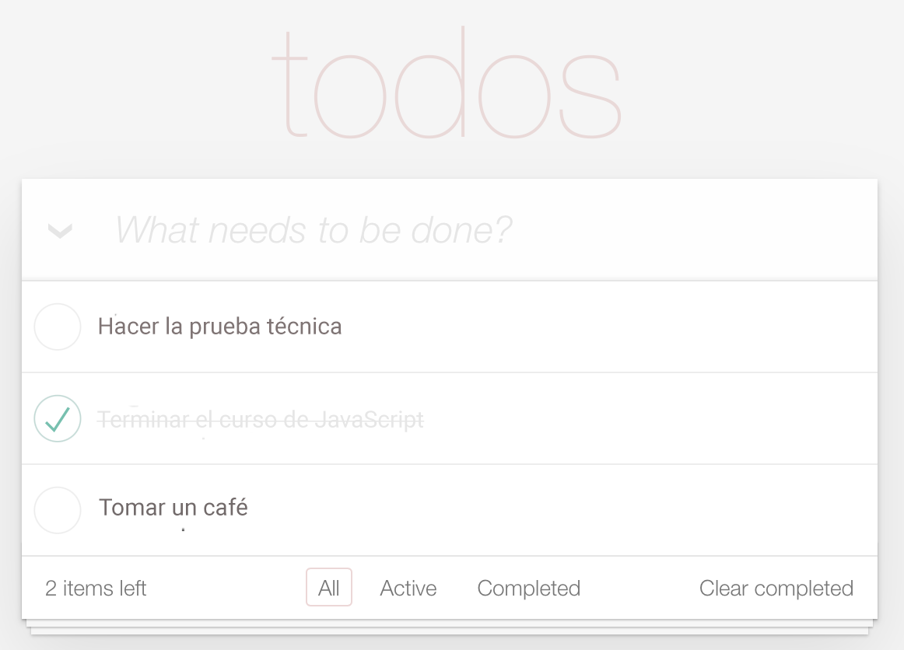Open the Completed filter view

(x=528, y=589)
